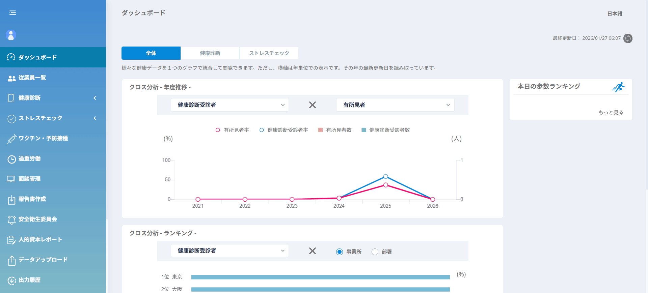The width and height of the screenshot is (648, 293).
Task: Open ワクチン・予防接種 syringe menu item
Action: pyautogui.click(x=43, y=138)
